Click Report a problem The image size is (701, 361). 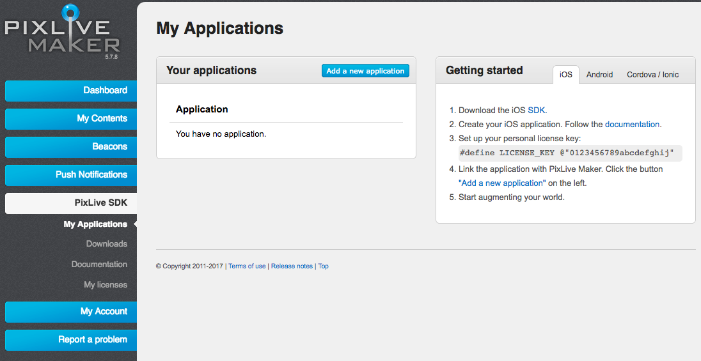click(x=70, y=340)
